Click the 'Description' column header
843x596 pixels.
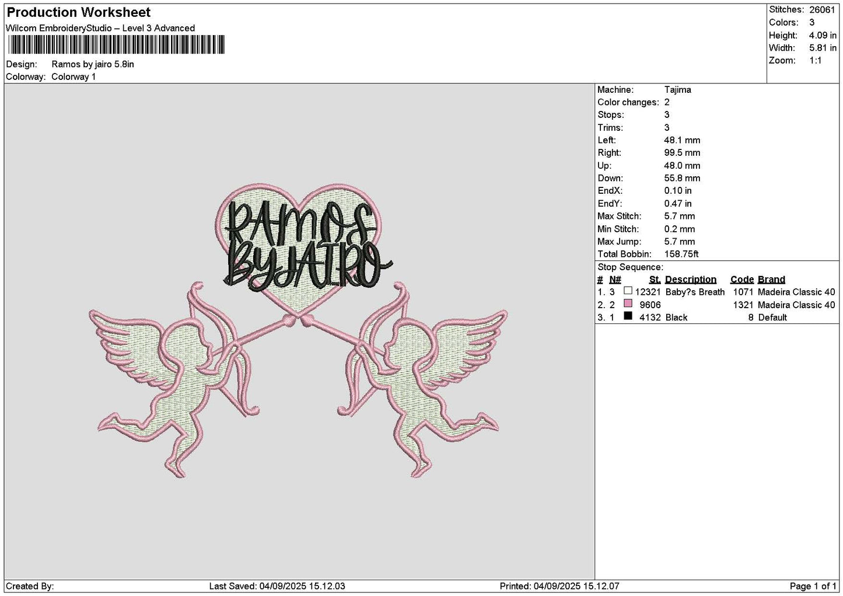[x=691, y=280]
